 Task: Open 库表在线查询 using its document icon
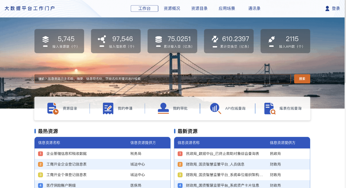pos(270,108)
